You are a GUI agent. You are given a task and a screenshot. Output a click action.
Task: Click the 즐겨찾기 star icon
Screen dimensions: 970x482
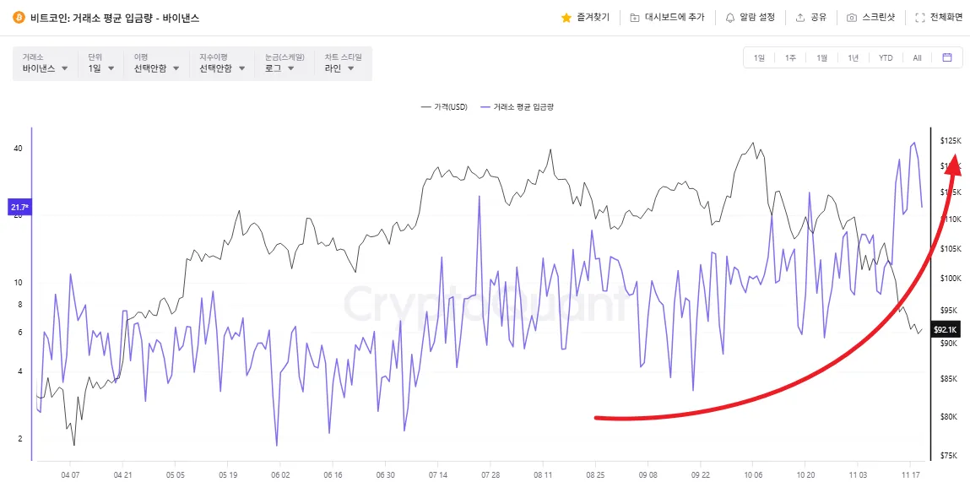[x=566, y=17]
